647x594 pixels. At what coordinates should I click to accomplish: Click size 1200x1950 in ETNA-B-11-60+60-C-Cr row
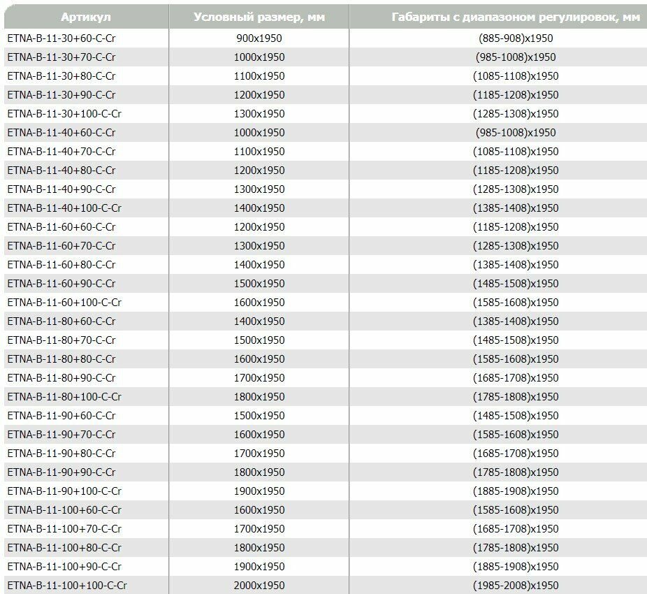(259, 227)
